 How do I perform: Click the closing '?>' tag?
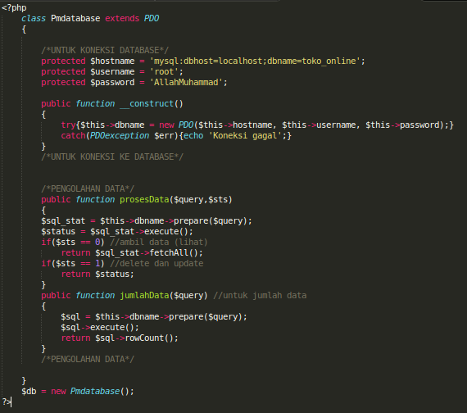coord(7,402)
